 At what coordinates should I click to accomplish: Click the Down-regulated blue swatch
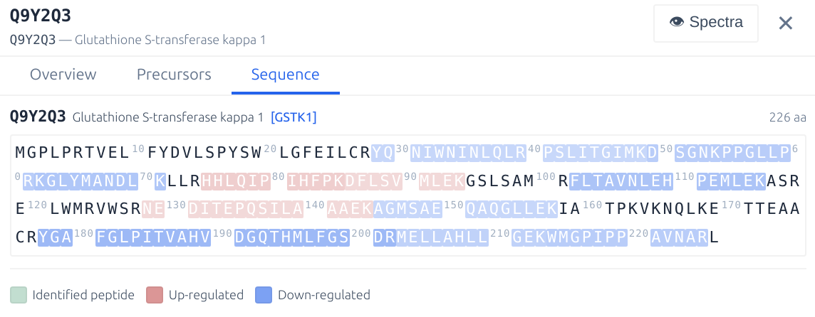[x=264, y=295]
